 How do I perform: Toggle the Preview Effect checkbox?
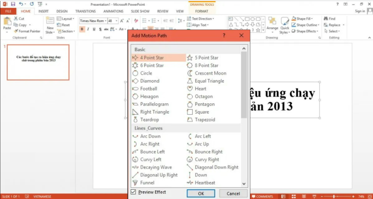(x=133, y=192)
